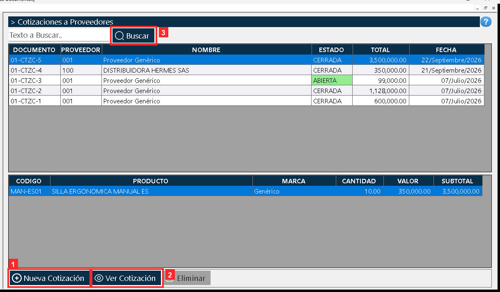Viewport: 500px width, 292px height.
Task: Select row 01-CTZC-1
Action: point(246,101)
